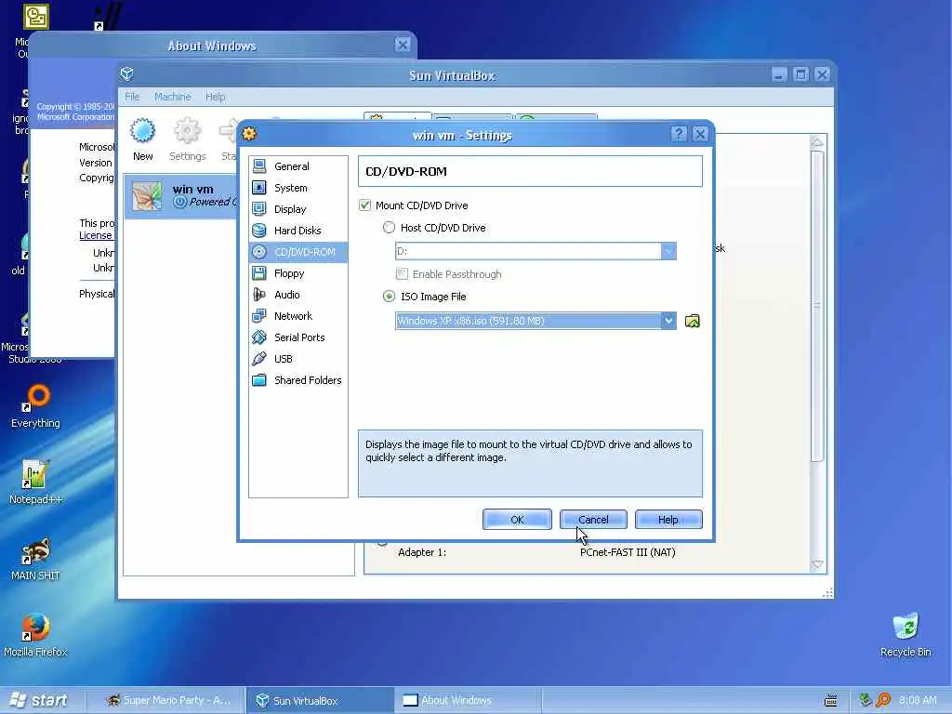Click the Help button in Settings dialog
The height and width of the screenshot is (714, 952).
pos(668,519)
